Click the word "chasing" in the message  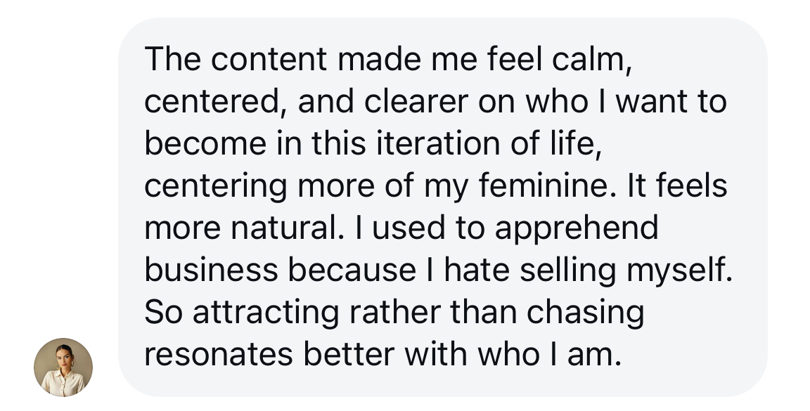(585, 313)
